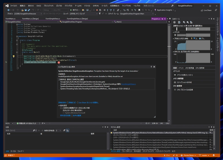Image resolution: width=223 pixels, height=160 pixels.
Task: Open the Debug configuration dropdown
Action: pyautogui.click(x=48, y=10)
